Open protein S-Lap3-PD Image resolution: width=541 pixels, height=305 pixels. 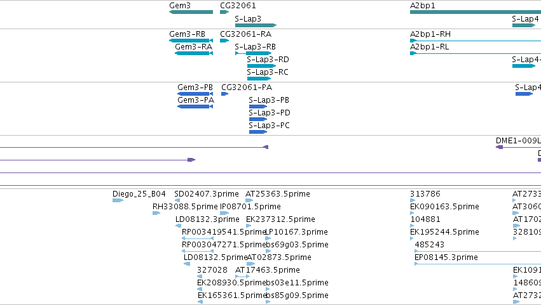click(x=270, y=113)
